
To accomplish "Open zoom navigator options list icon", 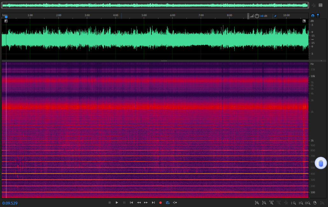I will tap(320, 5).
